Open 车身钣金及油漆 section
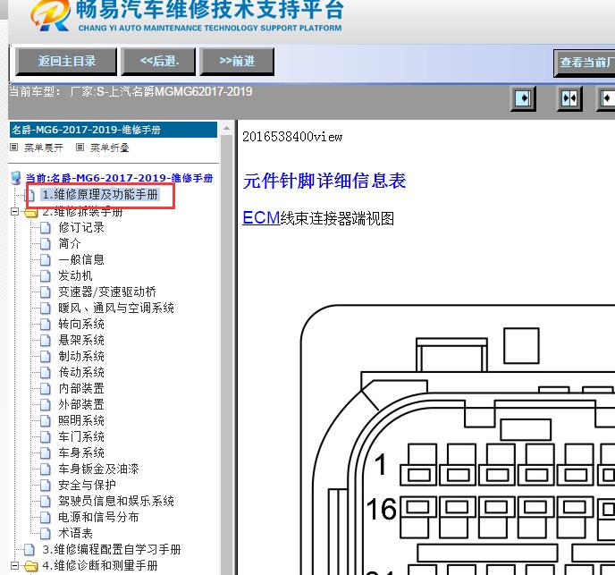The width and height of the screenshot is (615, 575). click(98, 469)
